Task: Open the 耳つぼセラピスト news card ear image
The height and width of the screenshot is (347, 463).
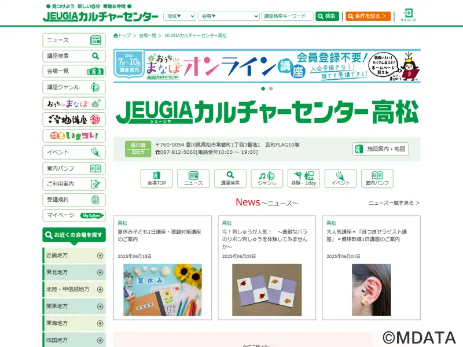Action: 371,290
